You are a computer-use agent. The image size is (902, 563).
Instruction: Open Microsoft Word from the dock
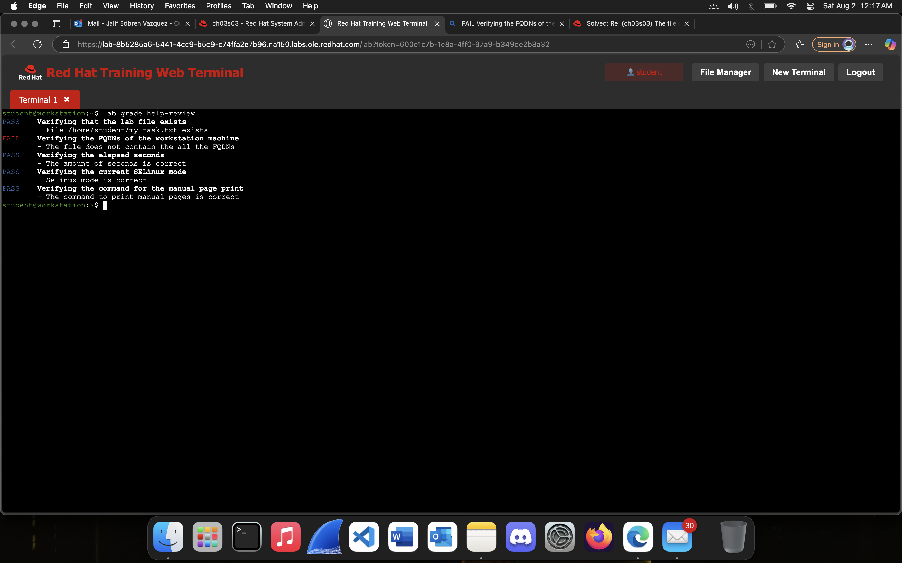402,536
